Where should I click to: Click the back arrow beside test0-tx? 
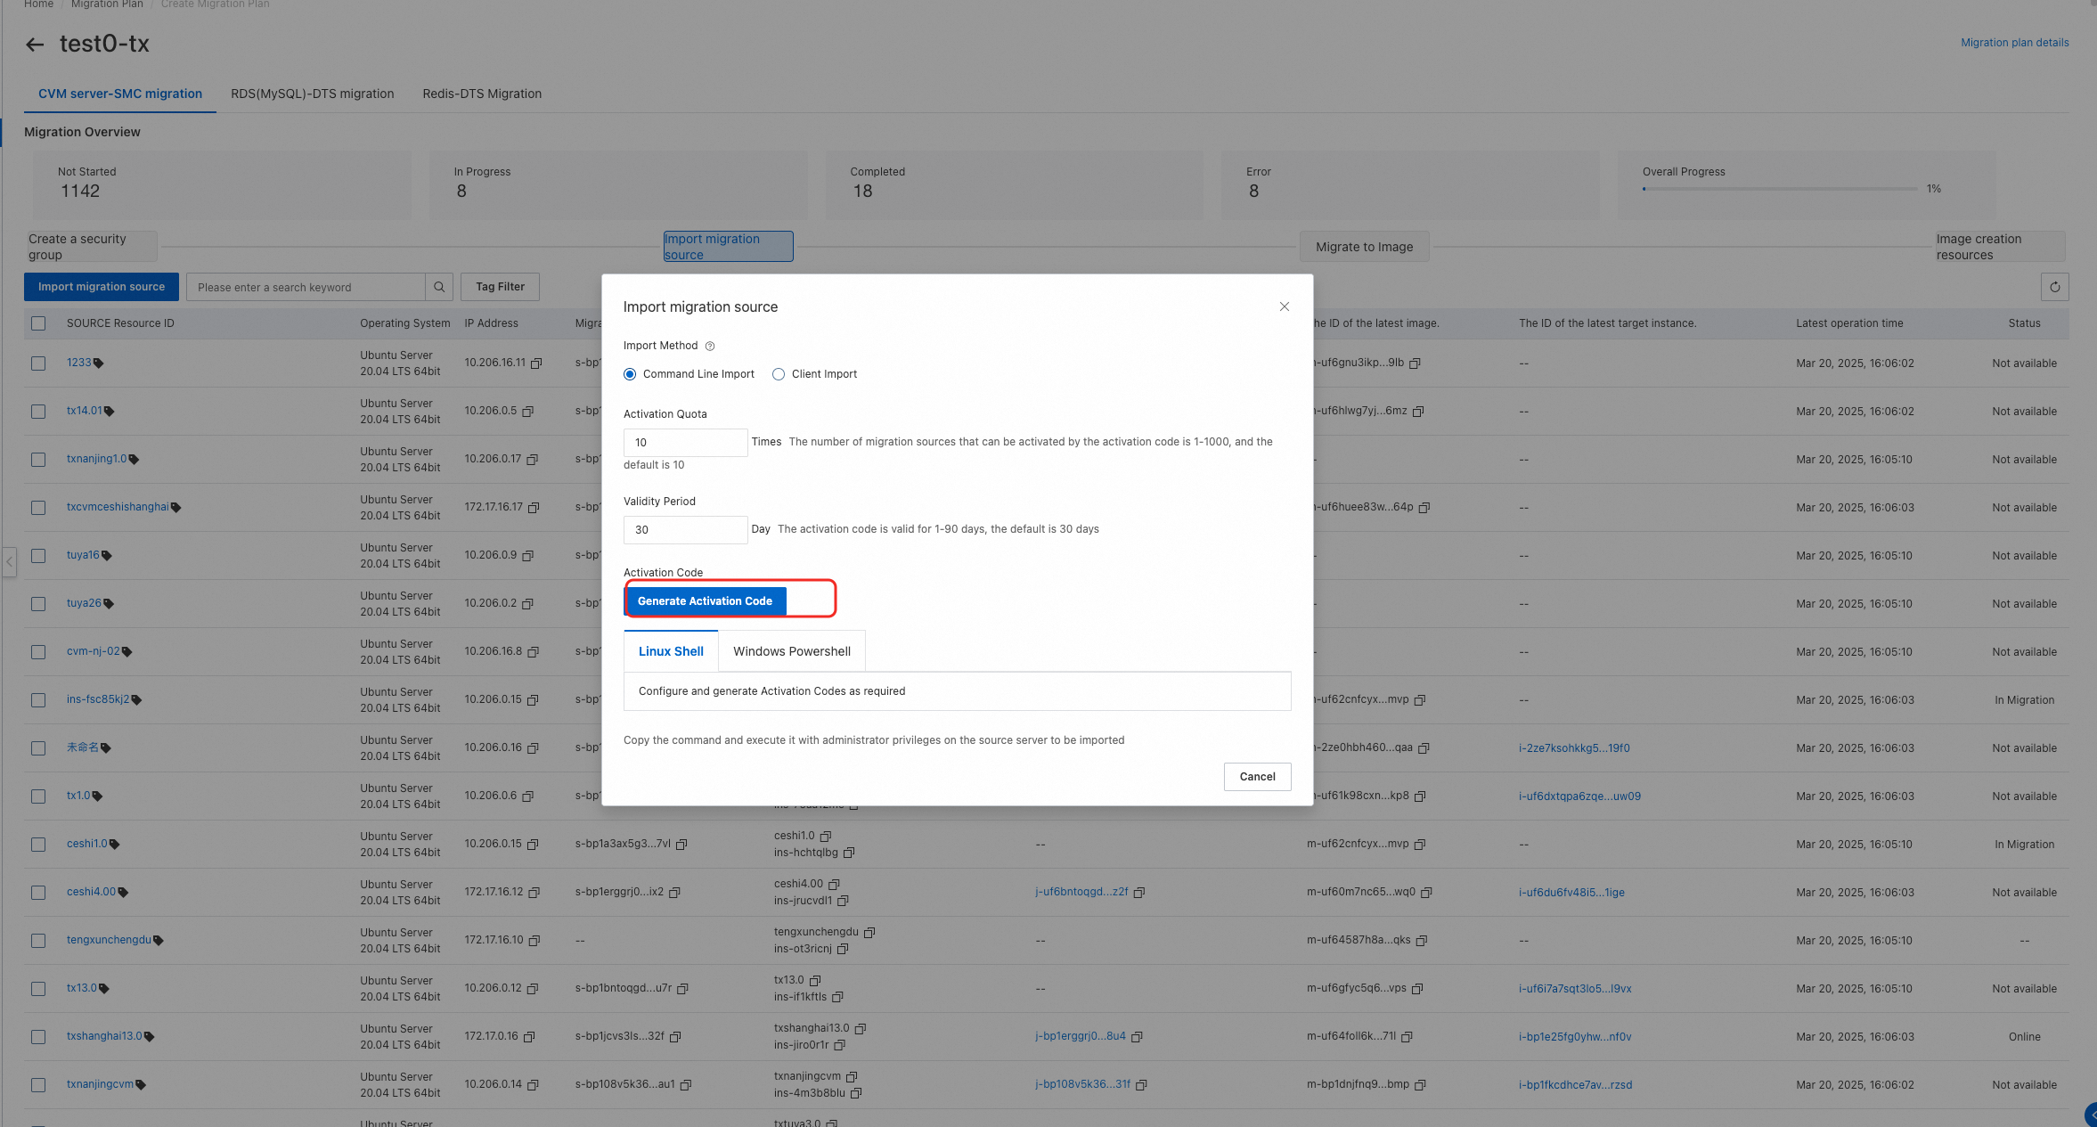[x=35, y=45]
